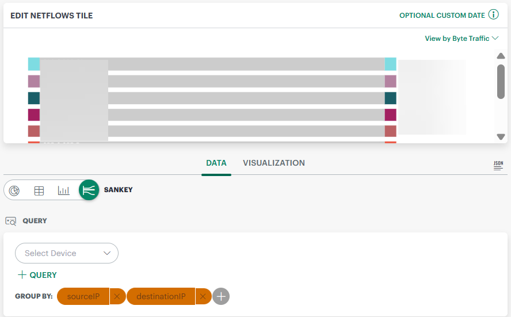Remove the sourceIP group-by tag
Screen dimensions: 511x317
[x=117, y=296]
